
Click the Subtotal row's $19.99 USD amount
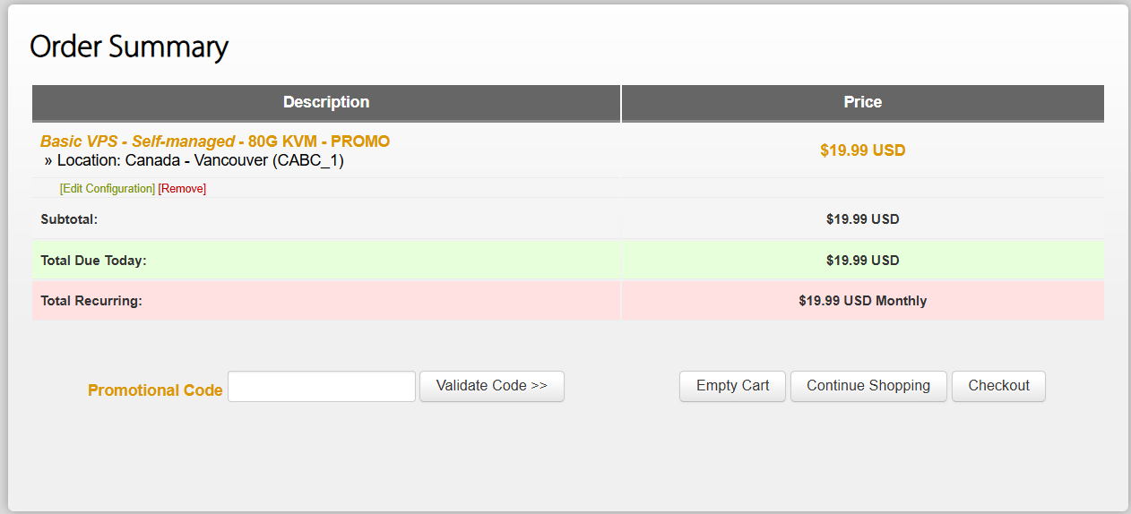(x=863, y=219)
